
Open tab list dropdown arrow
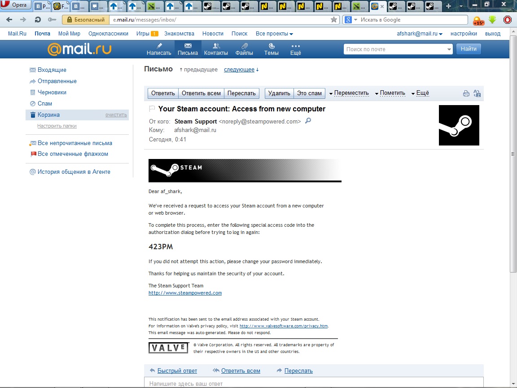click(x=460, y=6)
